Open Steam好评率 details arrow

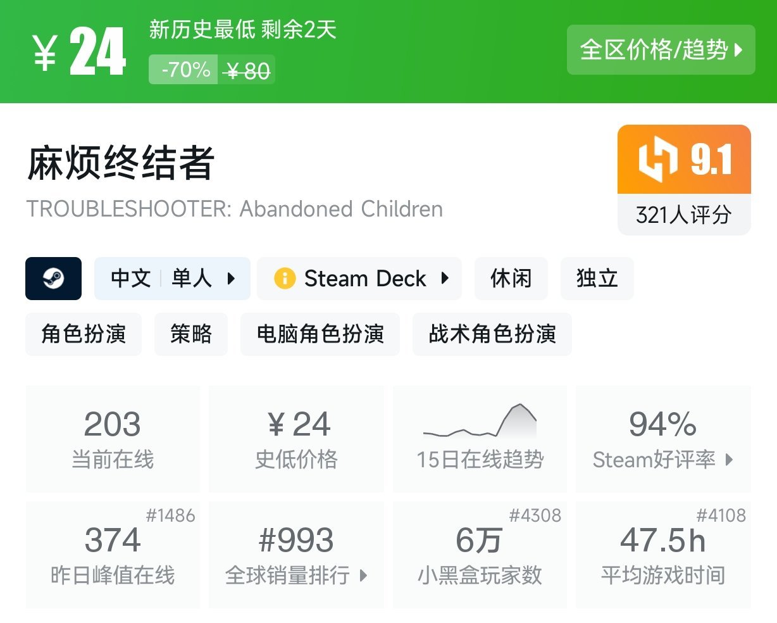pyautogui.click(x=729, y=460)
